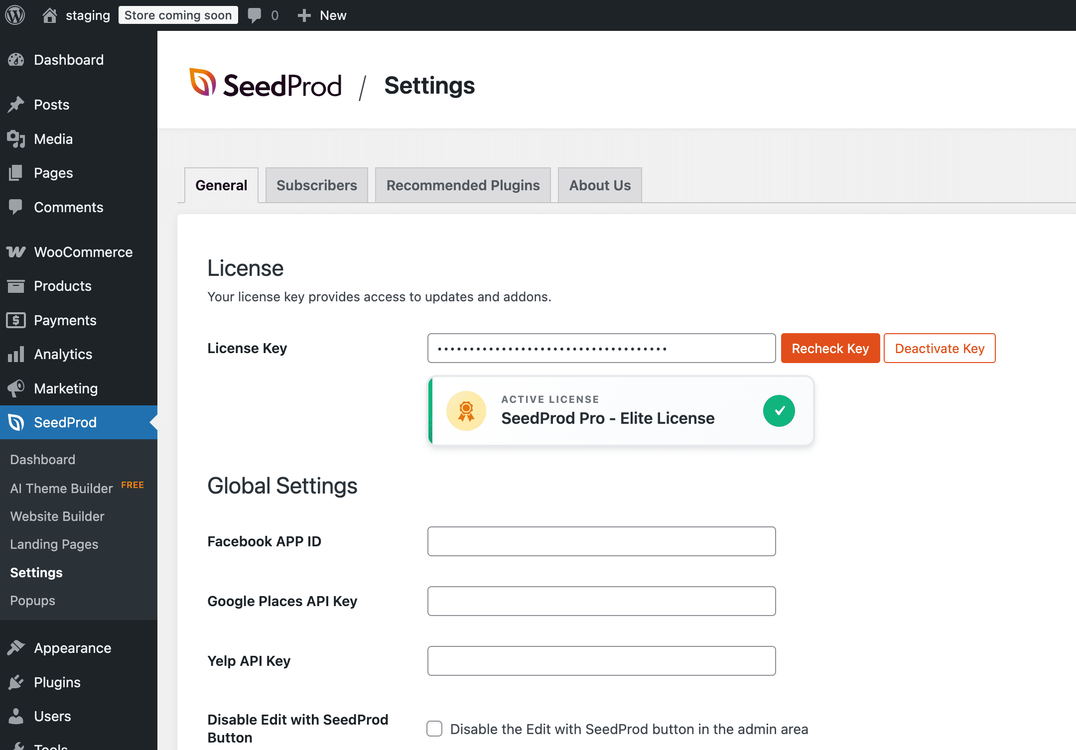Open Products via the box icon

(16, 286)
